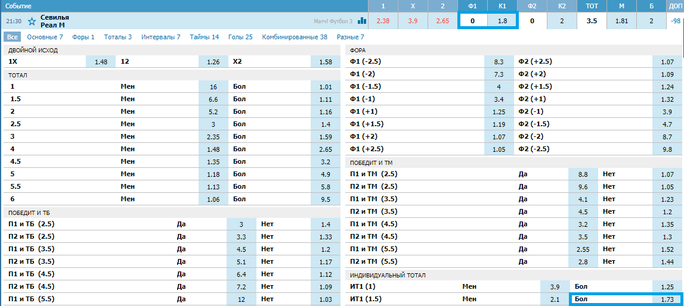684x306 pixels.
Task: Select total under odds 1.81
Action: [x=621, y=21]
